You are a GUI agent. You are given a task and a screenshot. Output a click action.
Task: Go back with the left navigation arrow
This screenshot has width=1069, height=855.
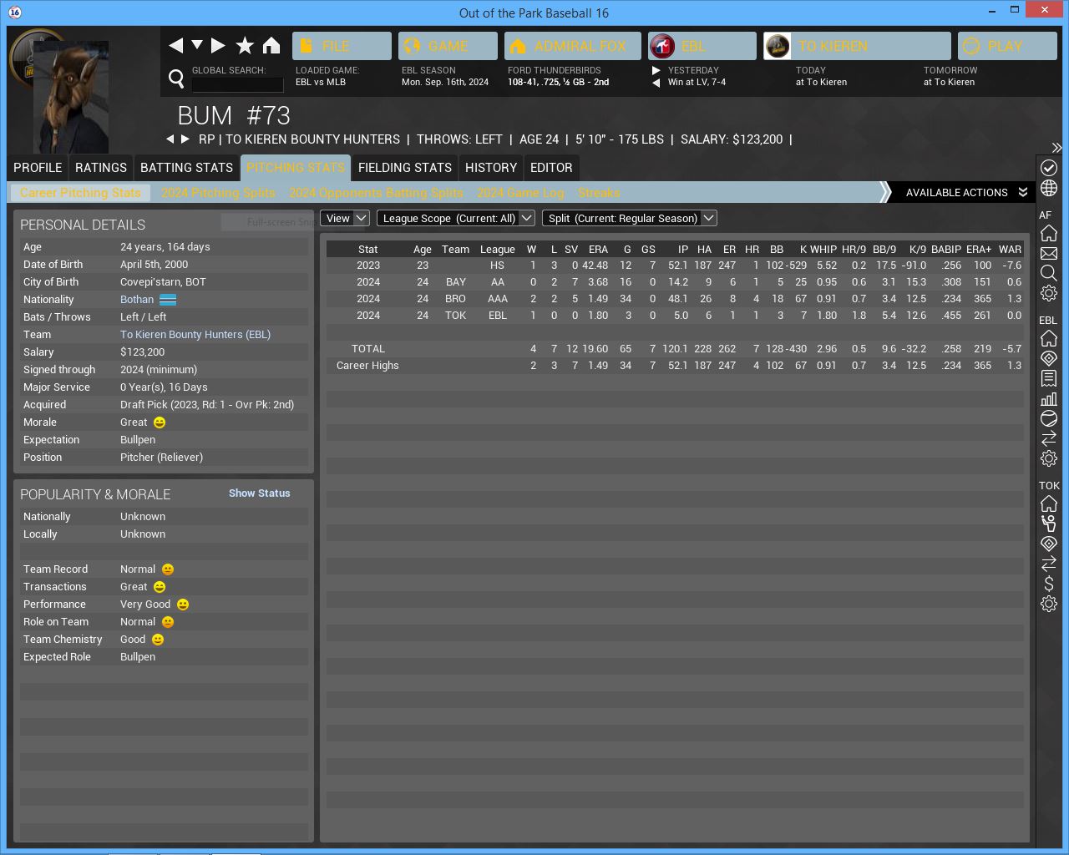pyautogui.click(x=175, y=45)
